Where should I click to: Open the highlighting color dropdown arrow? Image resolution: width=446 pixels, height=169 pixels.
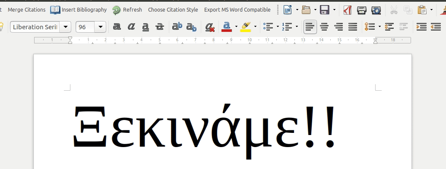255,27
